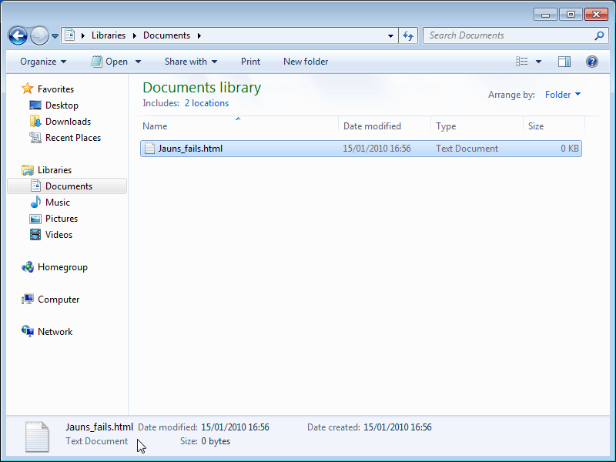Click the Pictures library icon
This screenshot has width=616, height=462.
point(35,219)
